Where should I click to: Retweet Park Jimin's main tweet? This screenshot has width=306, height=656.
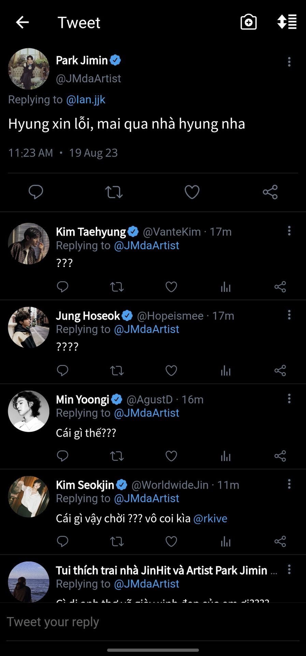click(114, 192)
